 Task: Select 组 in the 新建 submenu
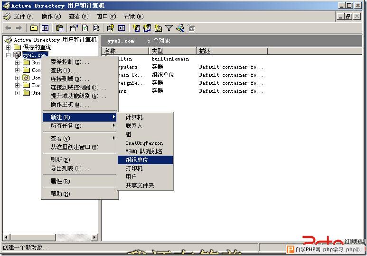click(x=145, y=134)
